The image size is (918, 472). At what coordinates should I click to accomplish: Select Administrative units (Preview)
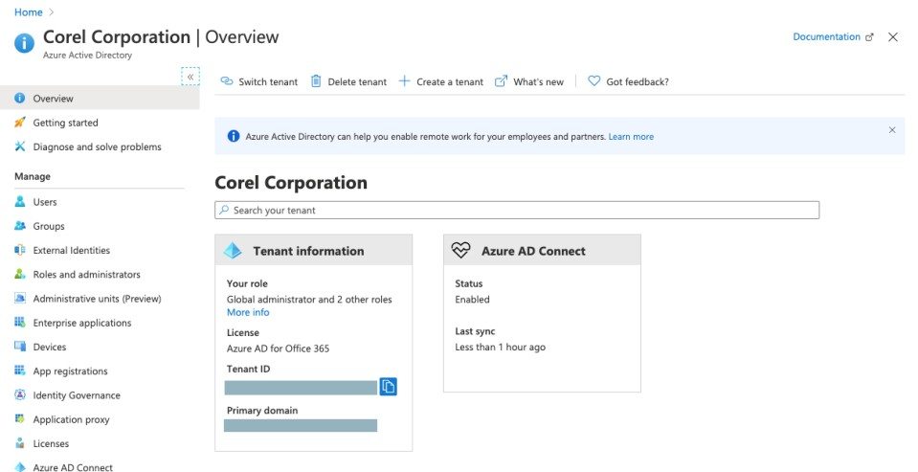[100, 298]
